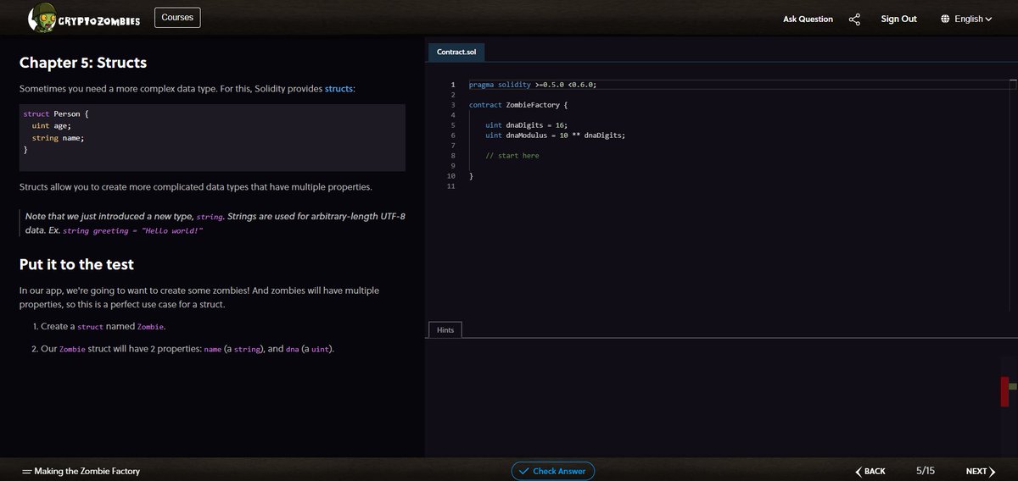Click the hamburger icon beside Making the Zombie Factory

coord(26,471)
